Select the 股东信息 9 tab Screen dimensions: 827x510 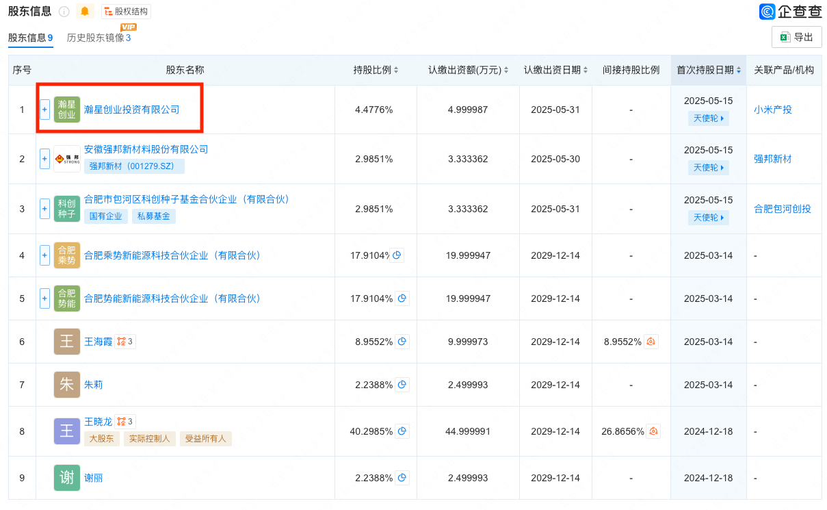(30, 38)
